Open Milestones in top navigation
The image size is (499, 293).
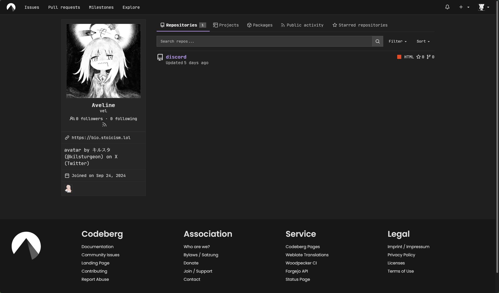[101, 7]
